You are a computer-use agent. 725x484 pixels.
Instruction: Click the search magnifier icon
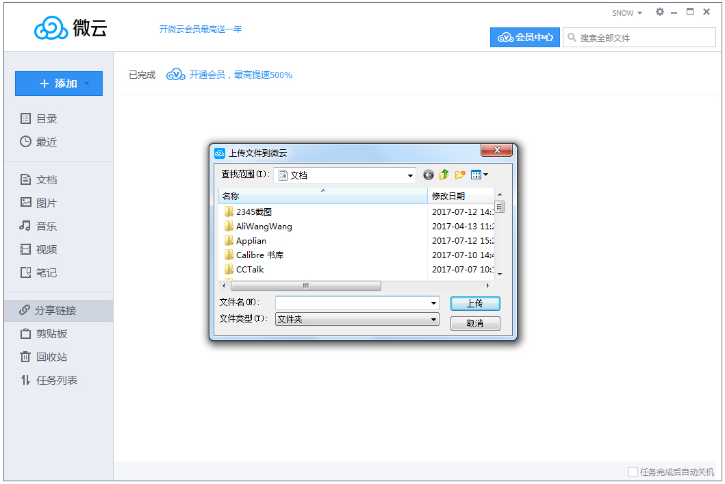click(x=572, y=38)
